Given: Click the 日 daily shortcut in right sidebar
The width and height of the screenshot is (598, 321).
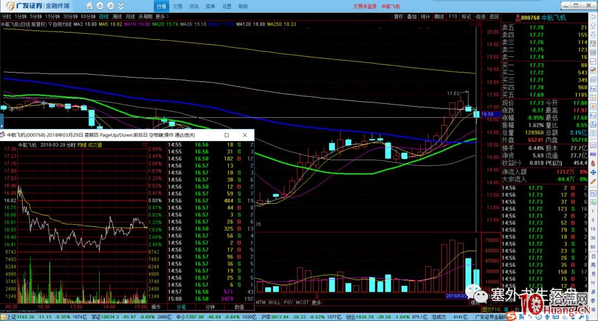Looking at the screenshot, I should [593, 256].
